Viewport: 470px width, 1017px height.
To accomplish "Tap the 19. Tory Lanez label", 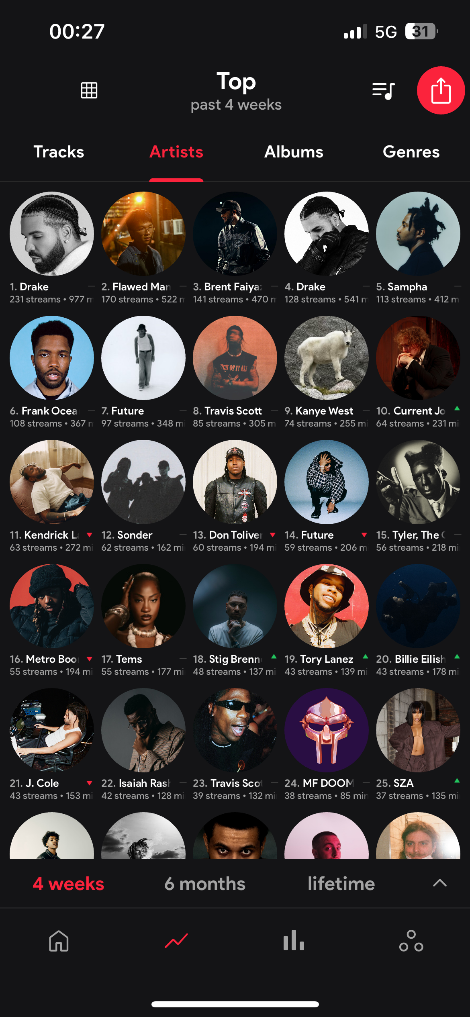I will [x=319, y=659].
